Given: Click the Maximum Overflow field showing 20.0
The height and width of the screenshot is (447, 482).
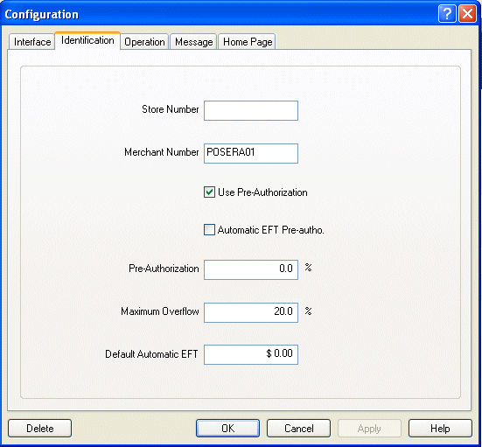Looking at the screenshot, I should click(x=251, y=312).
